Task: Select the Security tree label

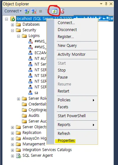Action: coord(29,30)
